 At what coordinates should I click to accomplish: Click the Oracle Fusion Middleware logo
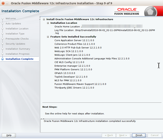point(127,11)
